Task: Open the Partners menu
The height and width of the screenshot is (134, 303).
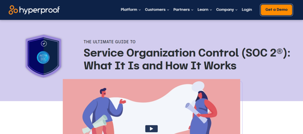Action: coord(181,10)
